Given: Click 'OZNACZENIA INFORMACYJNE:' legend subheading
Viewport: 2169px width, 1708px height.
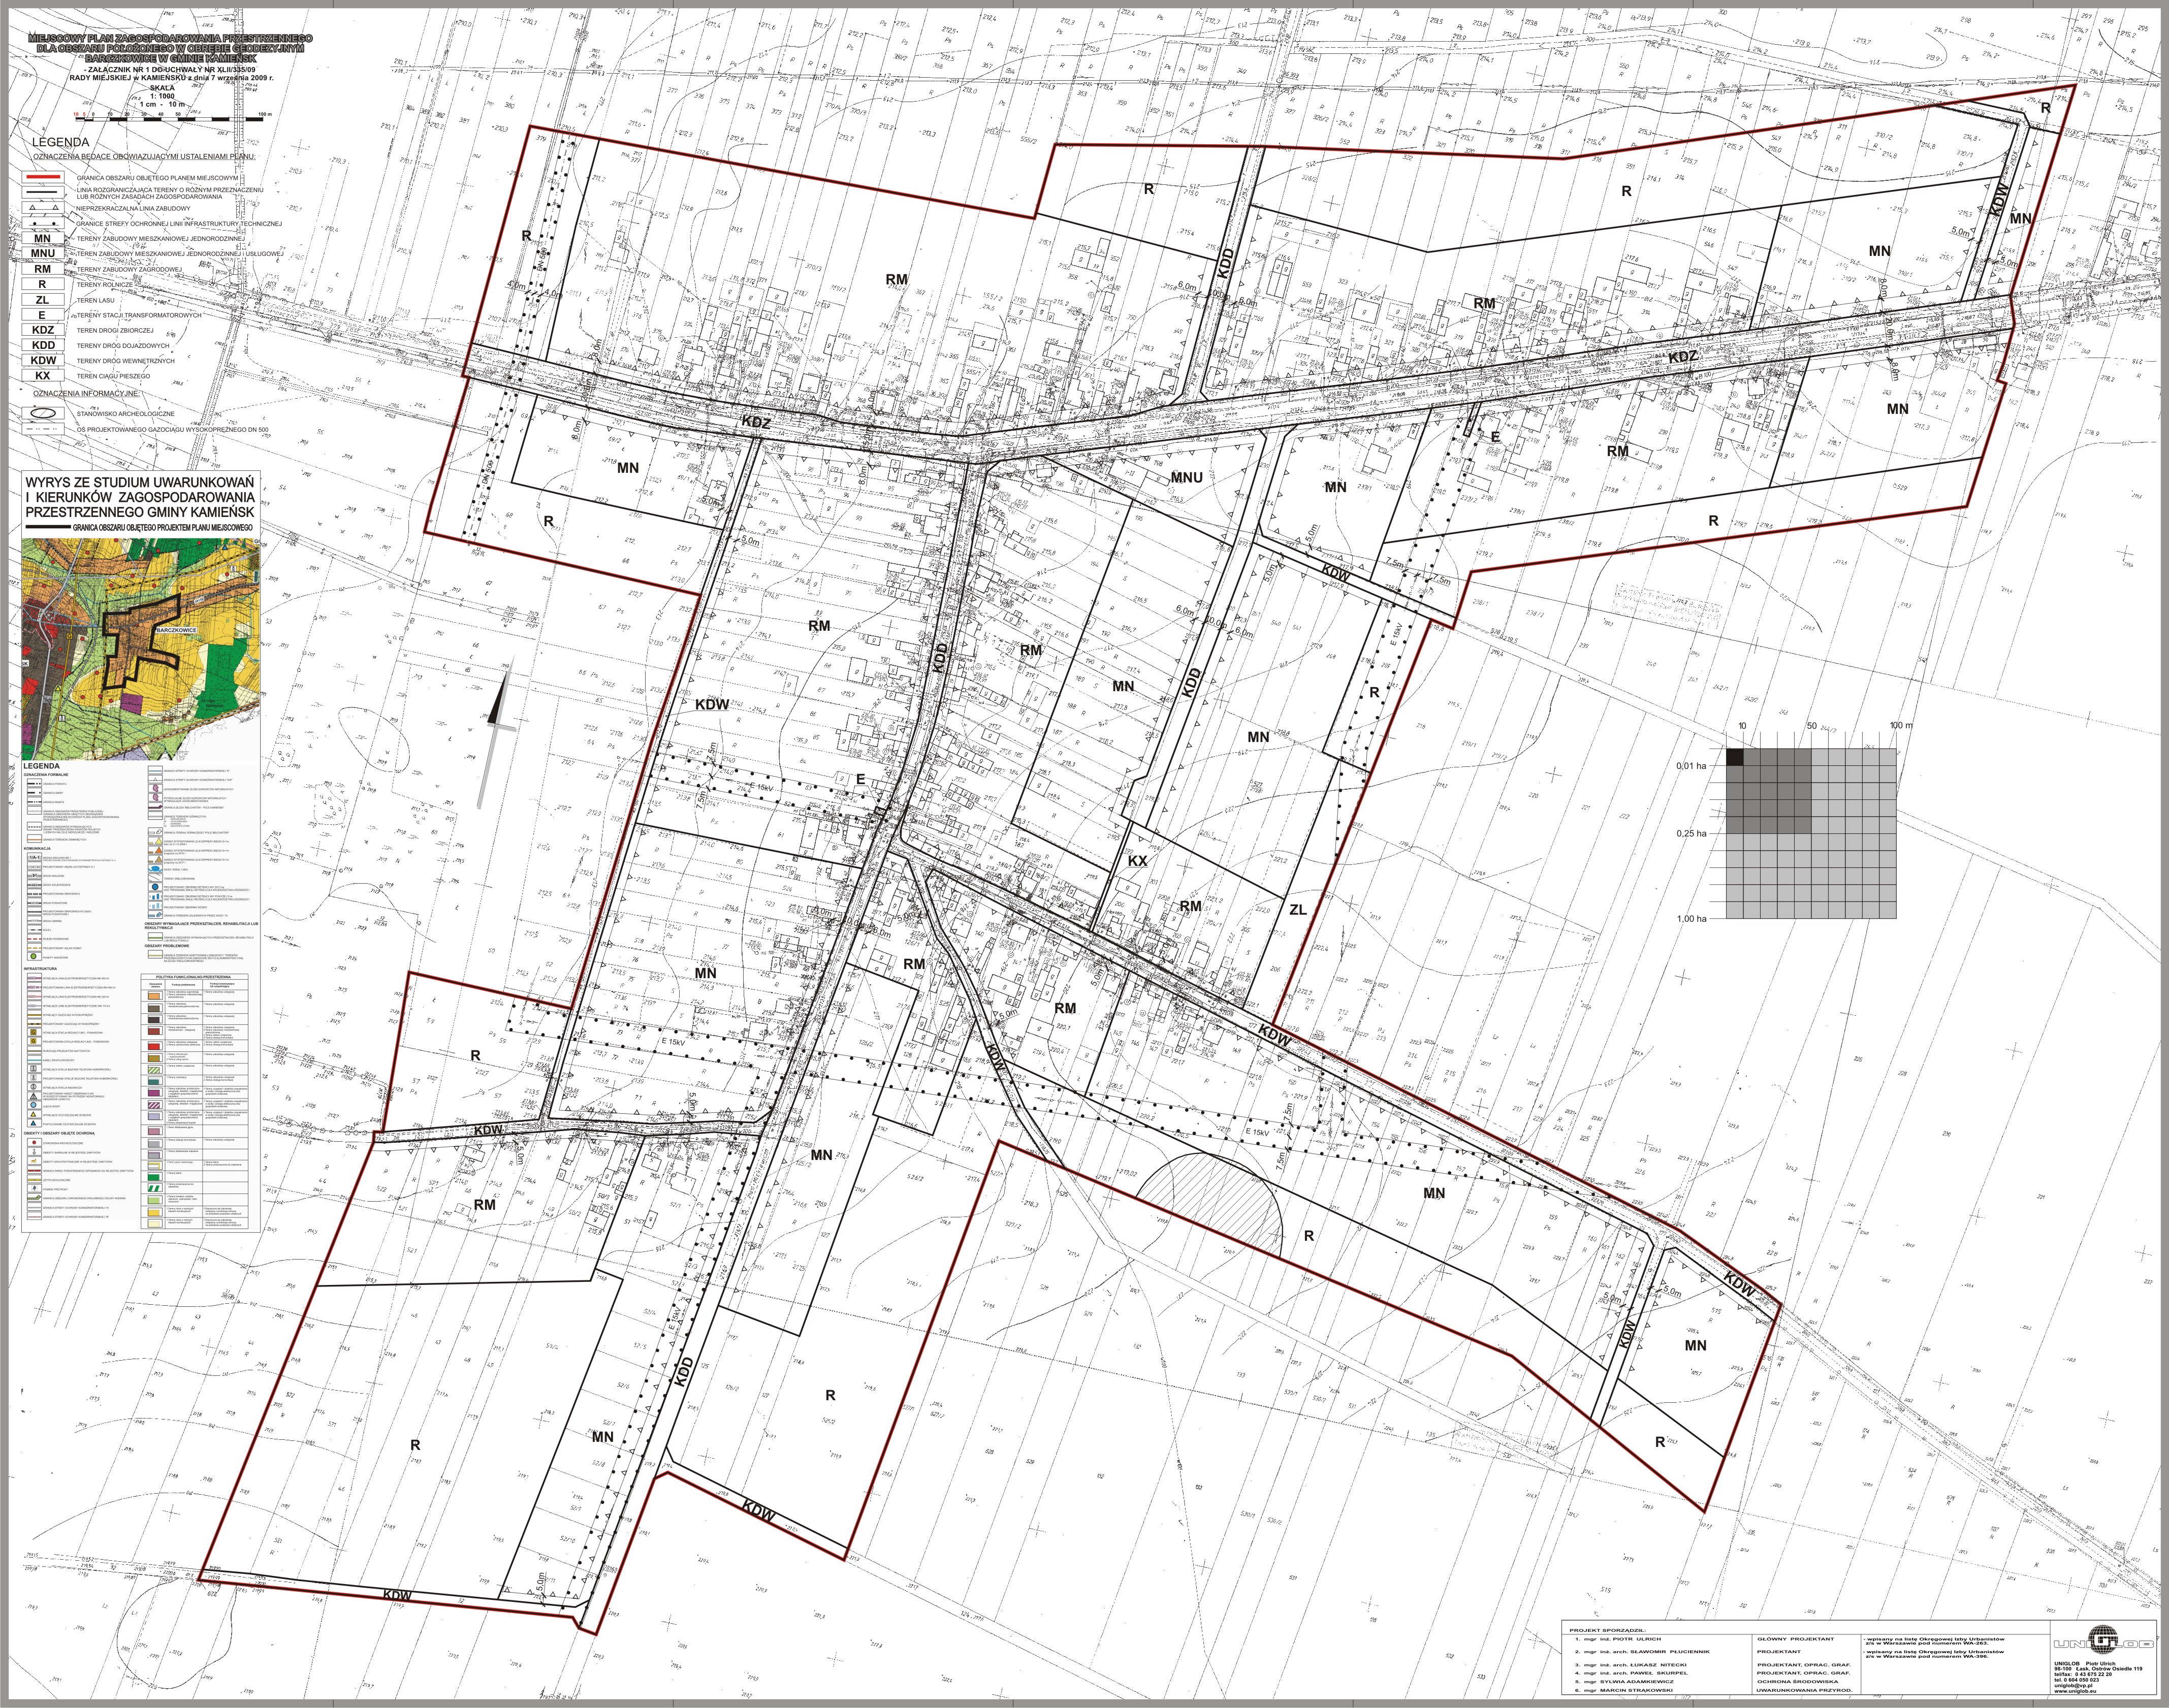Looking at the screenshot, I should 86,394.
